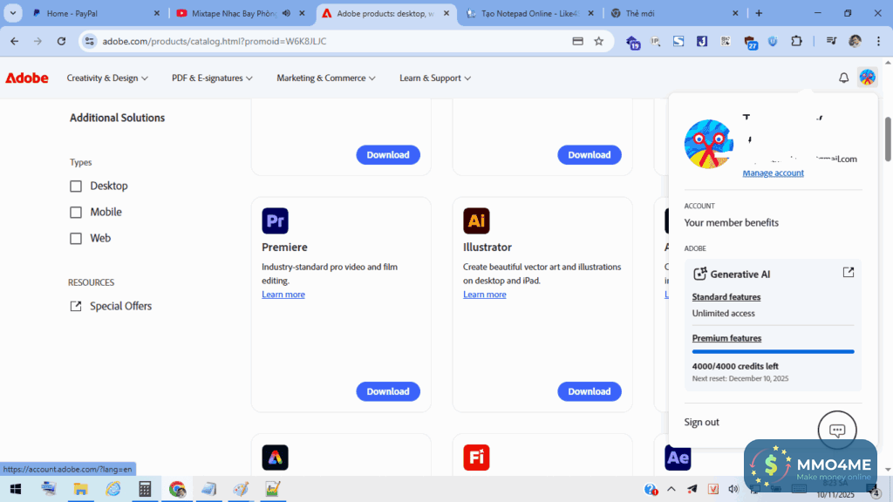Click the Premium features link
The width and height of the screenshot is (893, 502).
tap(726, 338)
